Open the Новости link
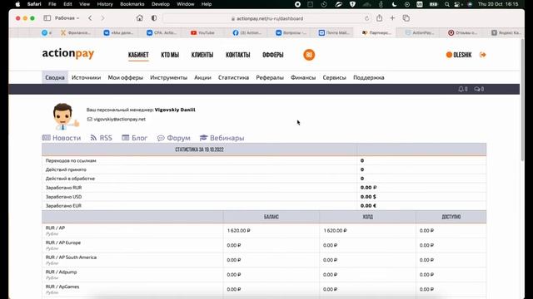Screen dimensions: 533x299 [62, 138]
